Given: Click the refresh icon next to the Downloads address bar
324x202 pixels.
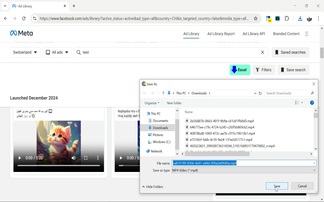Looking at the screenshot, I should tap(260, 93).
